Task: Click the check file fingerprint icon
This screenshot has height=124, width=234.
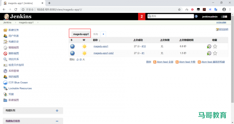Action: [5, 65]
